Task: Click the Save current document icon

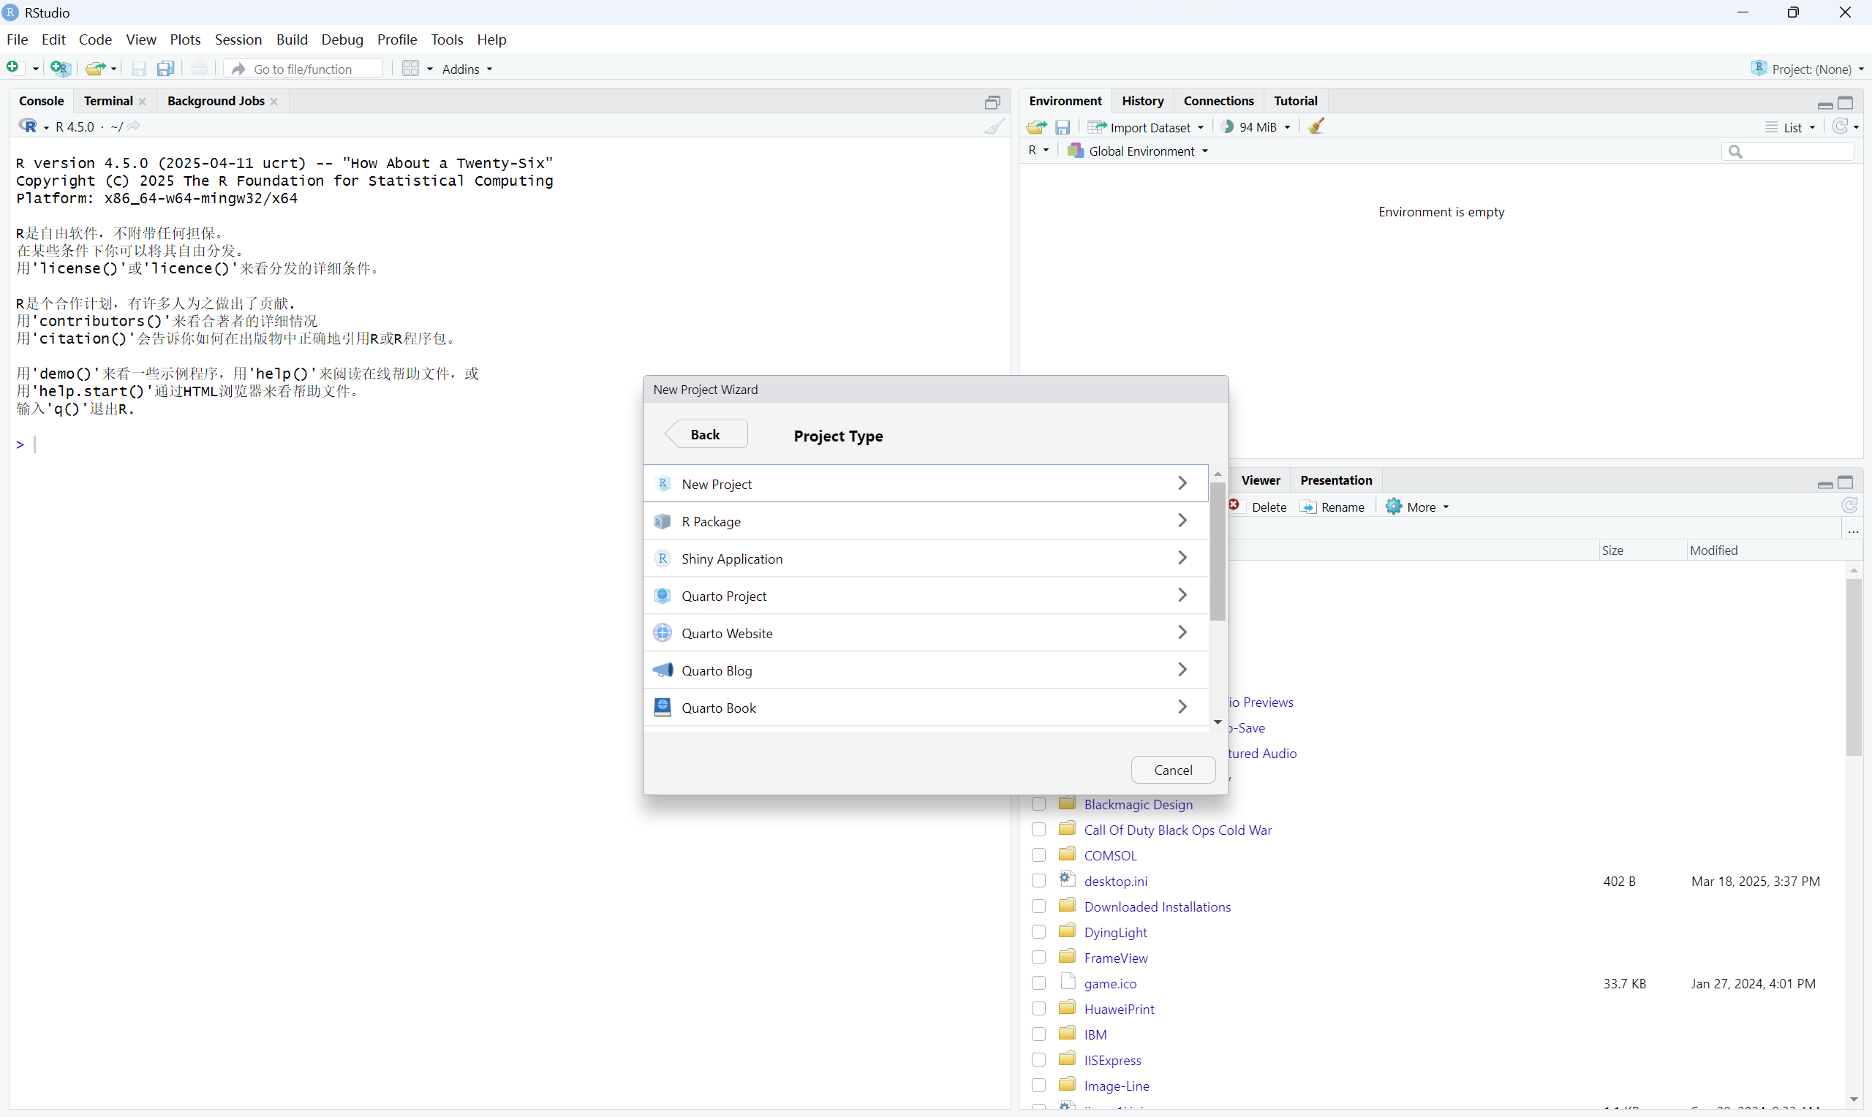Action: click(x=139, y=69)
